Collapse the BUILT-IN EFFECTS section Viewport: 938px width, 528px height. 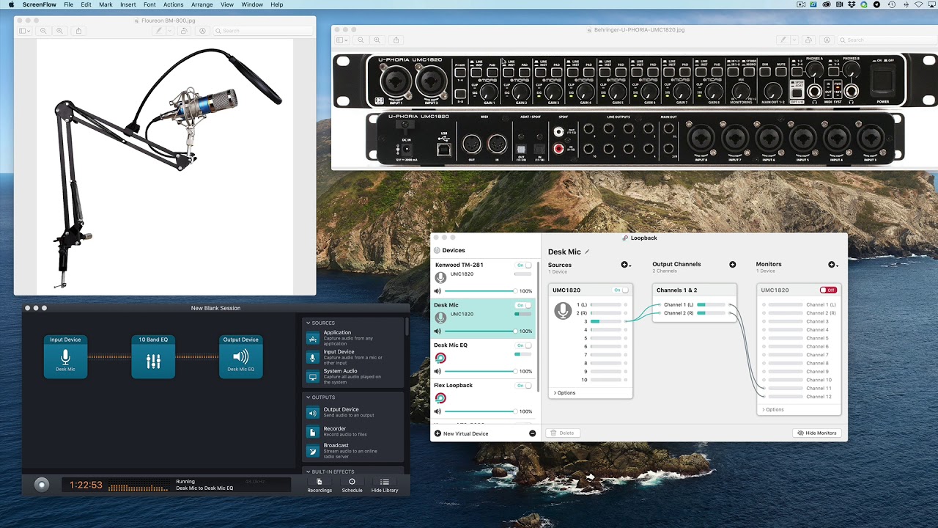coord(309,472)
